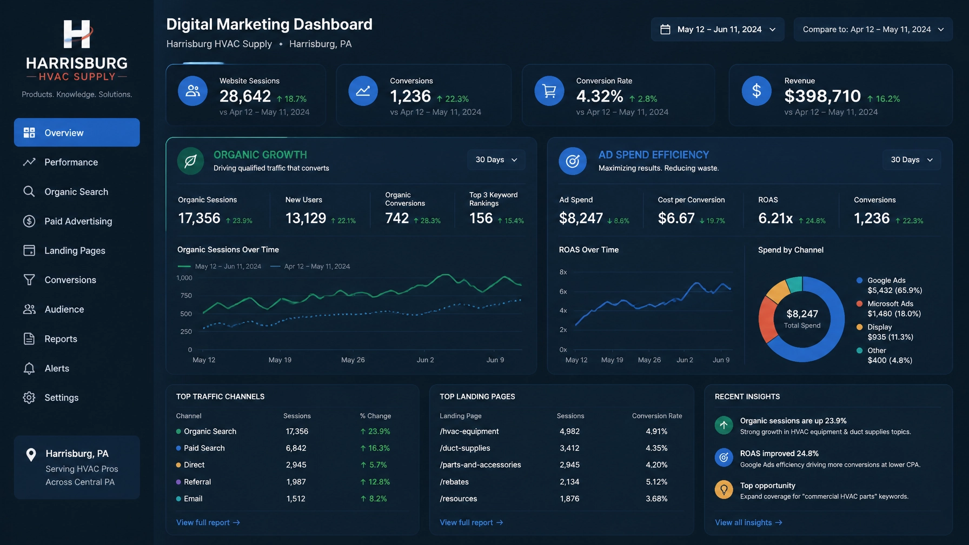The height and width of the screenshot is (545, 969).
Task: Open the Reports menu item
Action: click(x=77, y=338)
